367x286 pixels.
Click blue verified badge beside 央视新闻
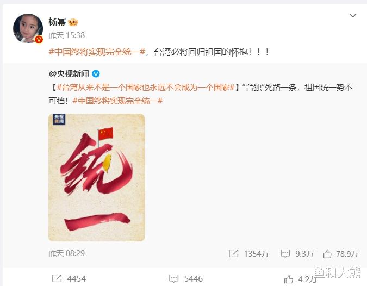coord(96,74)
